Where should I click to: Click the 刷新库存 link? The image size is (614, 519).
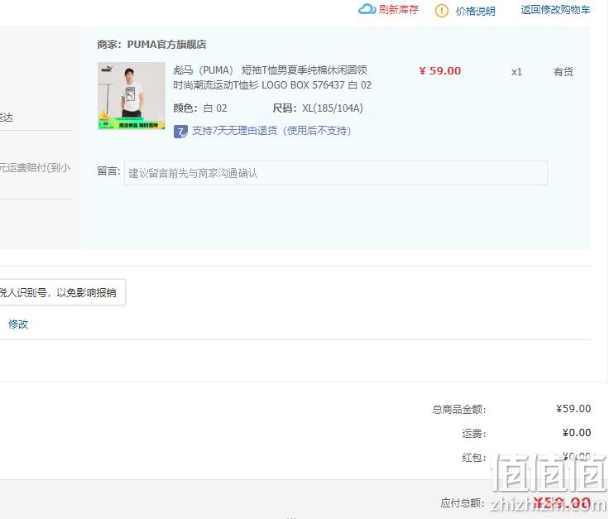pos(398,10)
